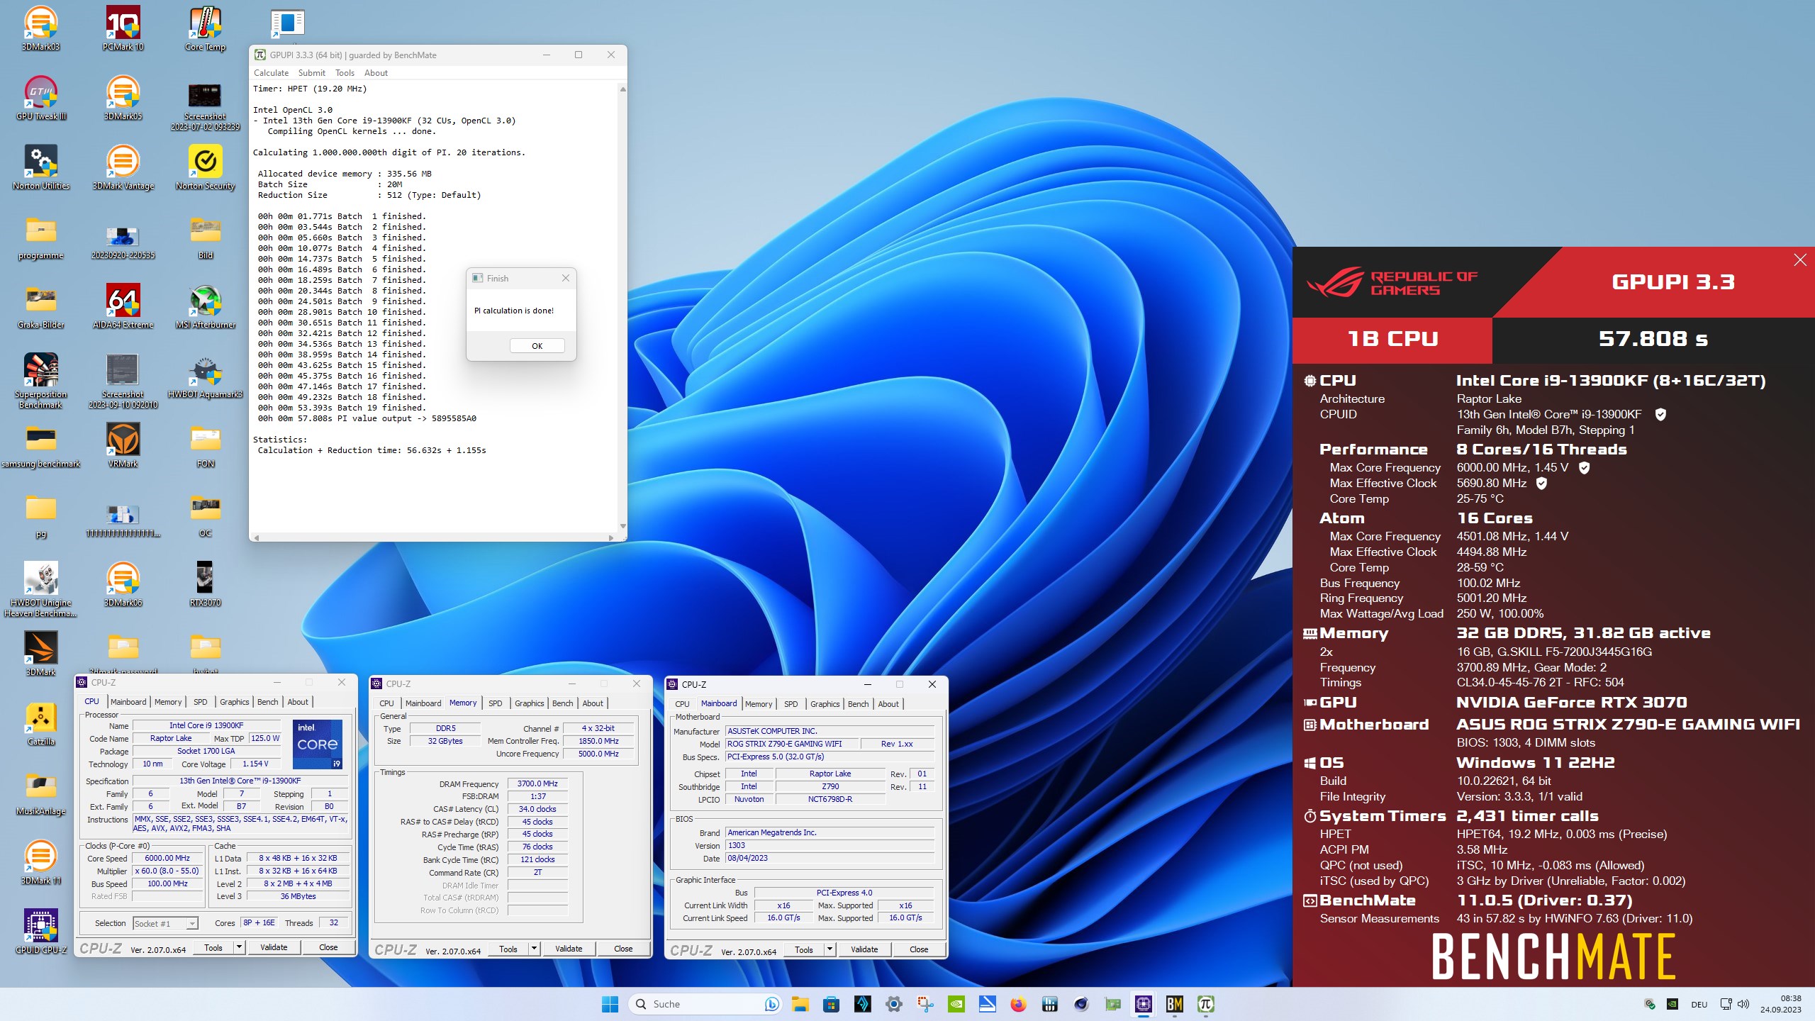
Task: Click the DEU language indicator
Action: (x=1699, y=1004)
